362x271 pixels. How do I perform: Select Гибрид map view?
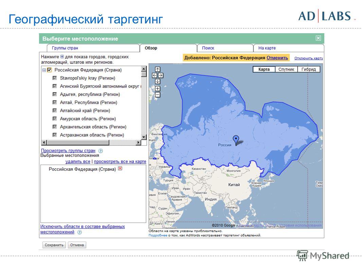pyautogui.click(x=309, y=69)
